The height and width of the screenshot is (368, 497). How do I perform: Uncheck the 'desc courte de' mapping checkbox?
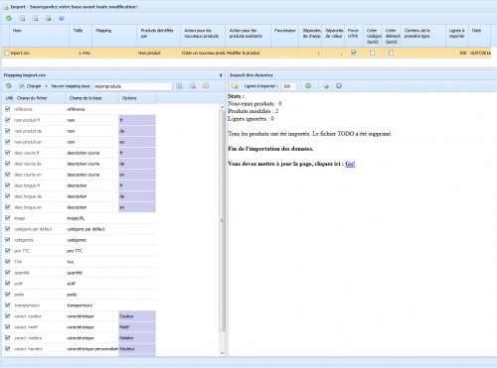[8, 164]
